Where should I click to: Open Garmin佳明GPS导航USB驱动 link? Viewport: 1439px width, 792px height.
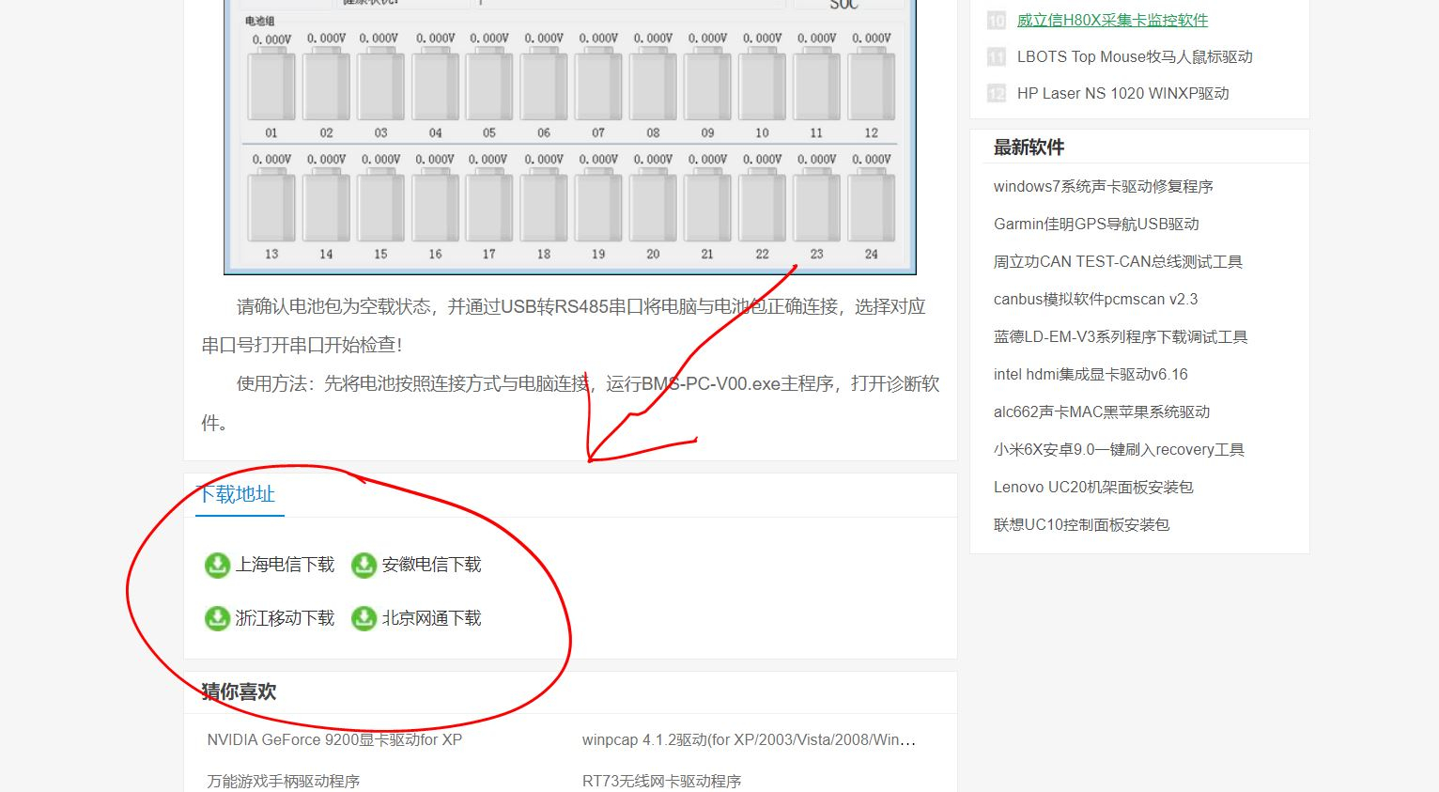1096,224
